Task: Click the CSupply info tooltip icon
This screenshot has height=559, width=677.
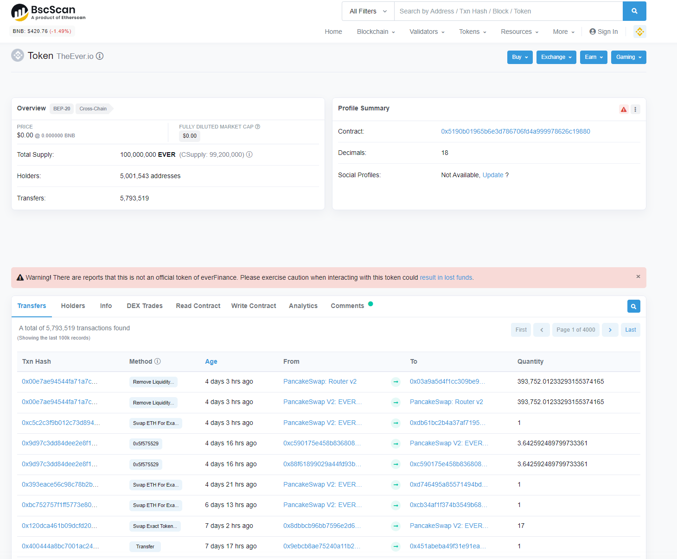Action: [249, 154]
